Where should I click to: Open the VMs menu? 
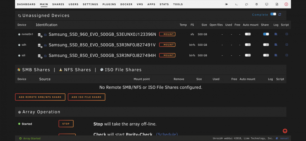coord(140,4)
